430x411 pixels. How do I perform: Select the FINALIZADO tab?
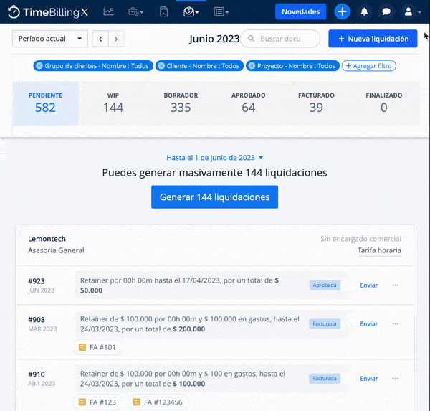[384, 103]
